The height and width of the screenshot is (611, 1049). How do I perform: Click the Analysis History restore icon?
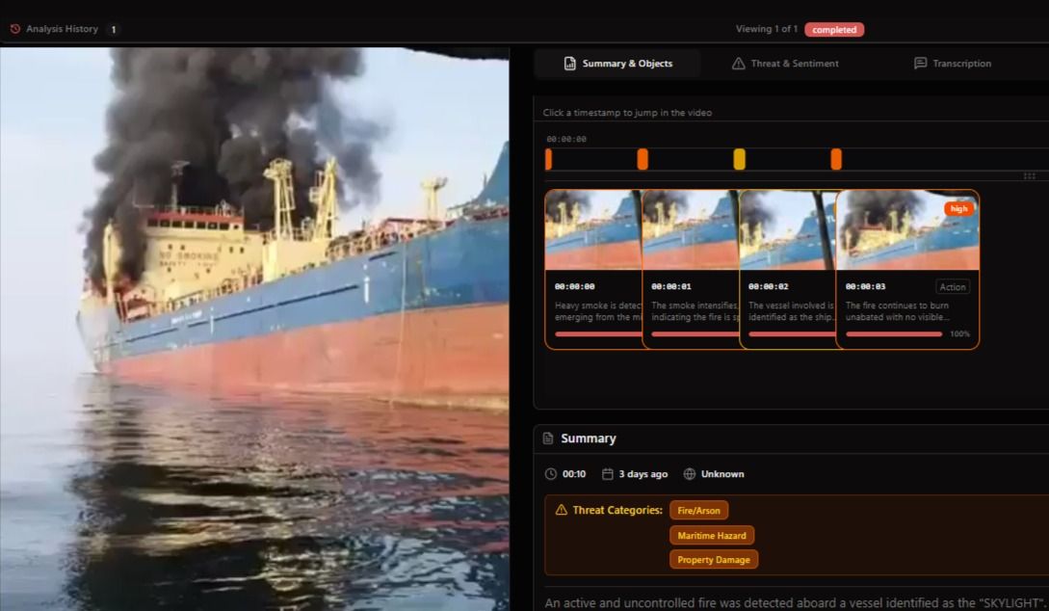point(13,29)
